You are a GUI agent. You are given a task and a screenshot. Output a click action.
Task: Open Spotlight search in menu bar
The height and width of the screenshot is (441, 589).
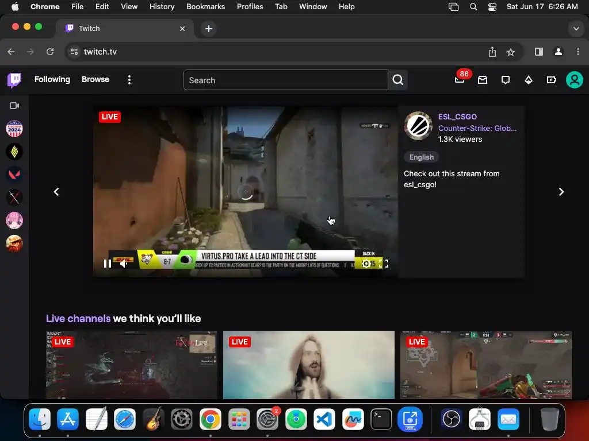(473, 7)
